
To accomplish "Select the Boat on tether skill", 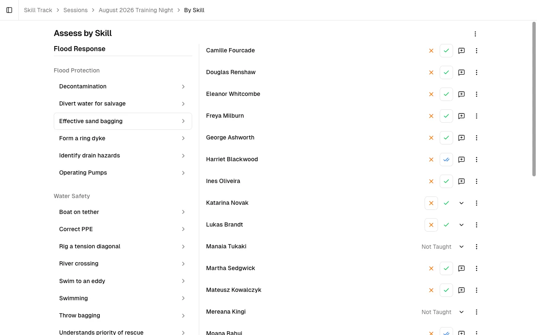I will [x=123, y=212].
